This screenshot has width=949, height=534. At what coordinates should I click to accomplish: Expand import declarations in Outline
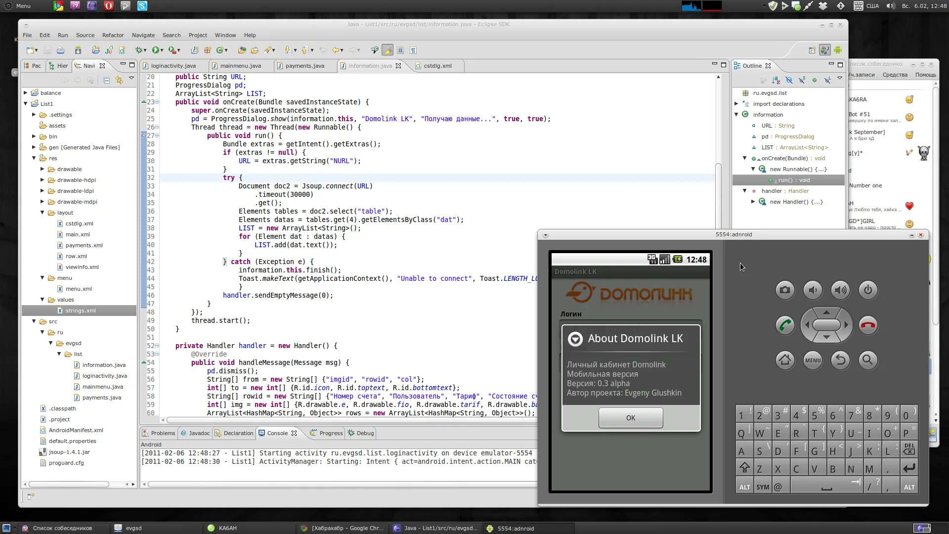point(736,104)
